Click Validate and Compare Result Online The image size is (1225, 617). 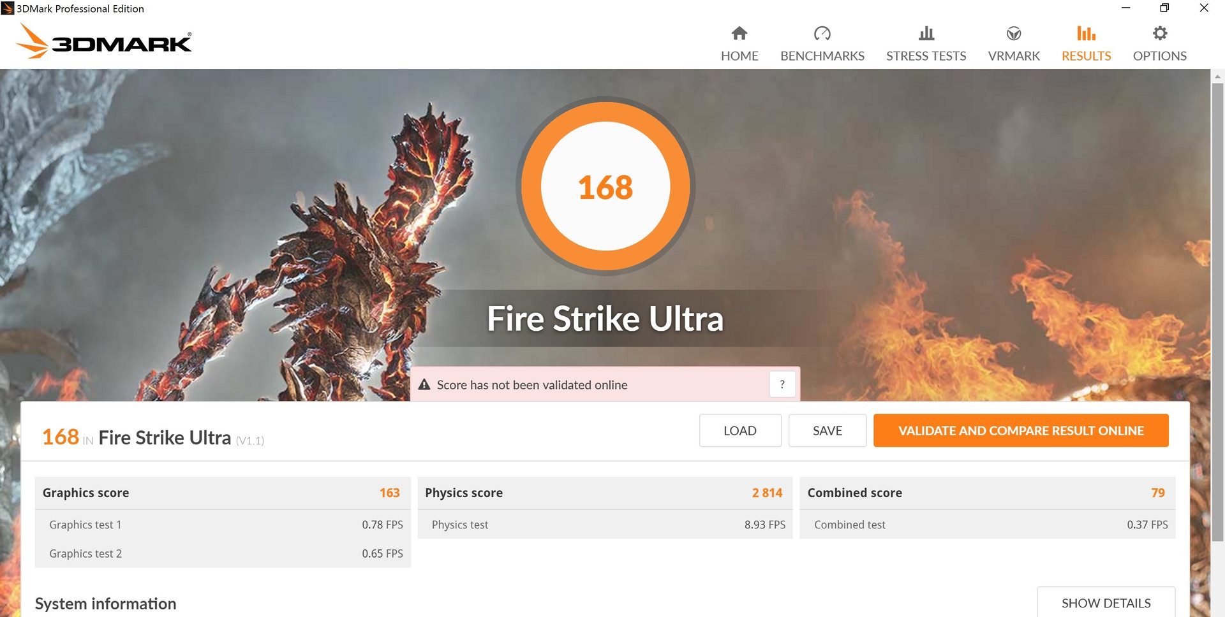pos(1021,431)
